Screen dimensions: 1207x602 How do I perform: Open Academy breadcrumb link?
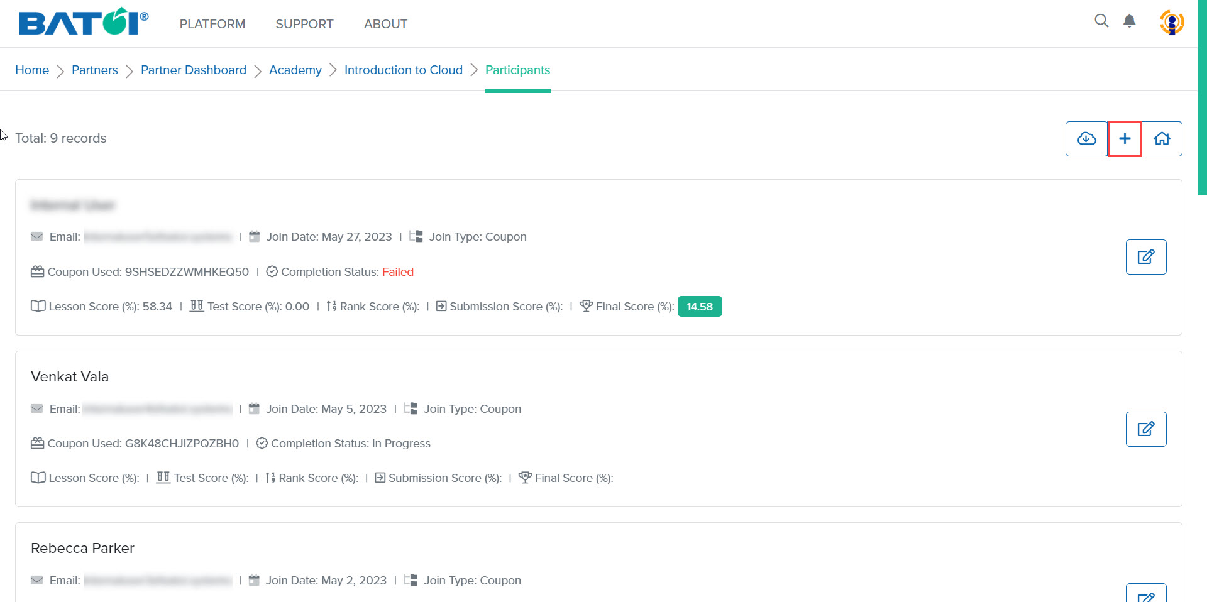pyautogui.click(x=295, y=70)
